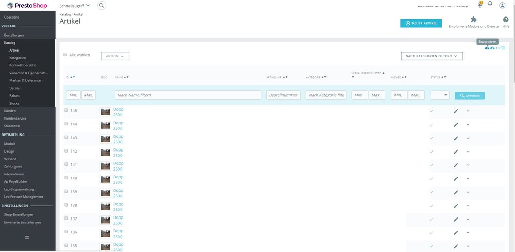Screen dimensions: 515x252
Task: Open the list options hamburger icon
Action: click(x=503, y=48)
